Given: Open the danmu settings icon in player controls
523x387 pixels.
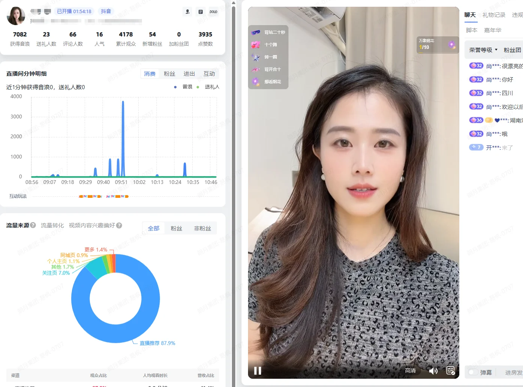Looking at the screenshot, I should tap(451, 371).
